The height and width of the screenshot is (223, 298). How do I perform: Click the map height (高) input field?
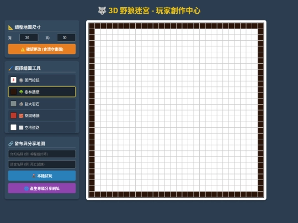[66, 38]
